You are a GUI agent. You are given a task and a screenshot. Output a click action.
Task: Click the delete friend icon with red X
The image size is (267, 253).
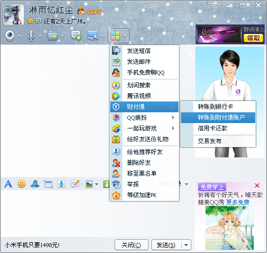click(116, 163)
